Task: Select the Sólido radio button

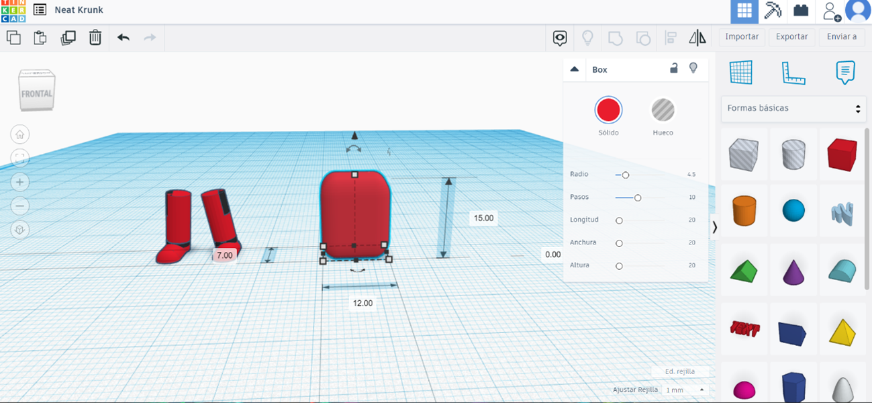Action: coord(608,111)
